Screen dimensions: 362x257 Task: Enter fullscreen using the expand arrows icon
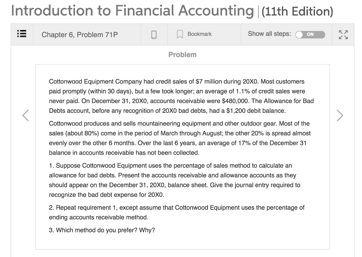(x=343, y=34)
